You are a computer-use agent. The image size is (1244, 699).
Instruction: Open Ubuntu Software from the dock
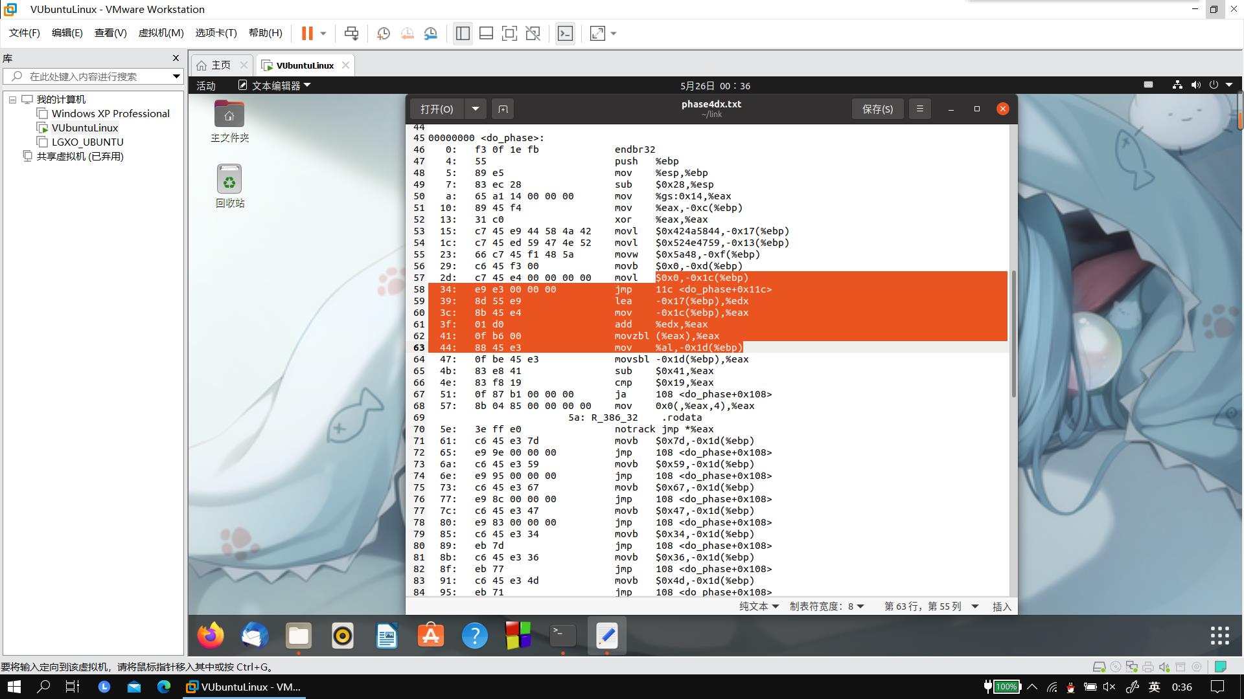pos(431,636)
